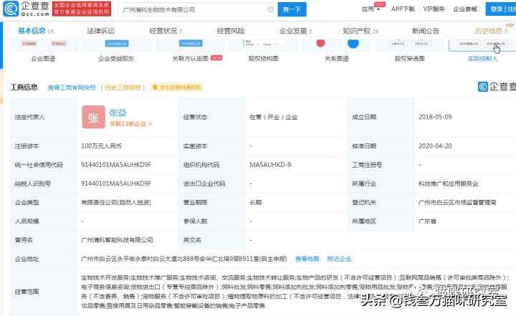Switch to the 法律诉讼 tab
The image size is (516, 316).
click(x=101, y=31)
